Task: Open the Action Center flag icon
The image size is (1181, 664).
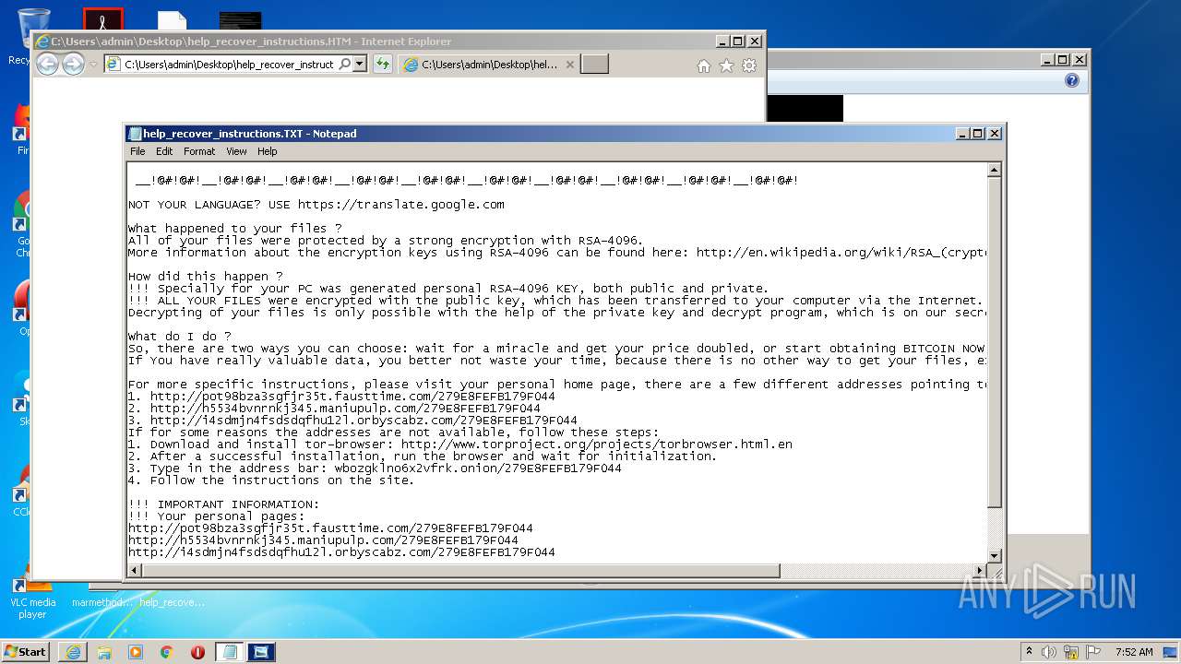Action: point(1093,652)
